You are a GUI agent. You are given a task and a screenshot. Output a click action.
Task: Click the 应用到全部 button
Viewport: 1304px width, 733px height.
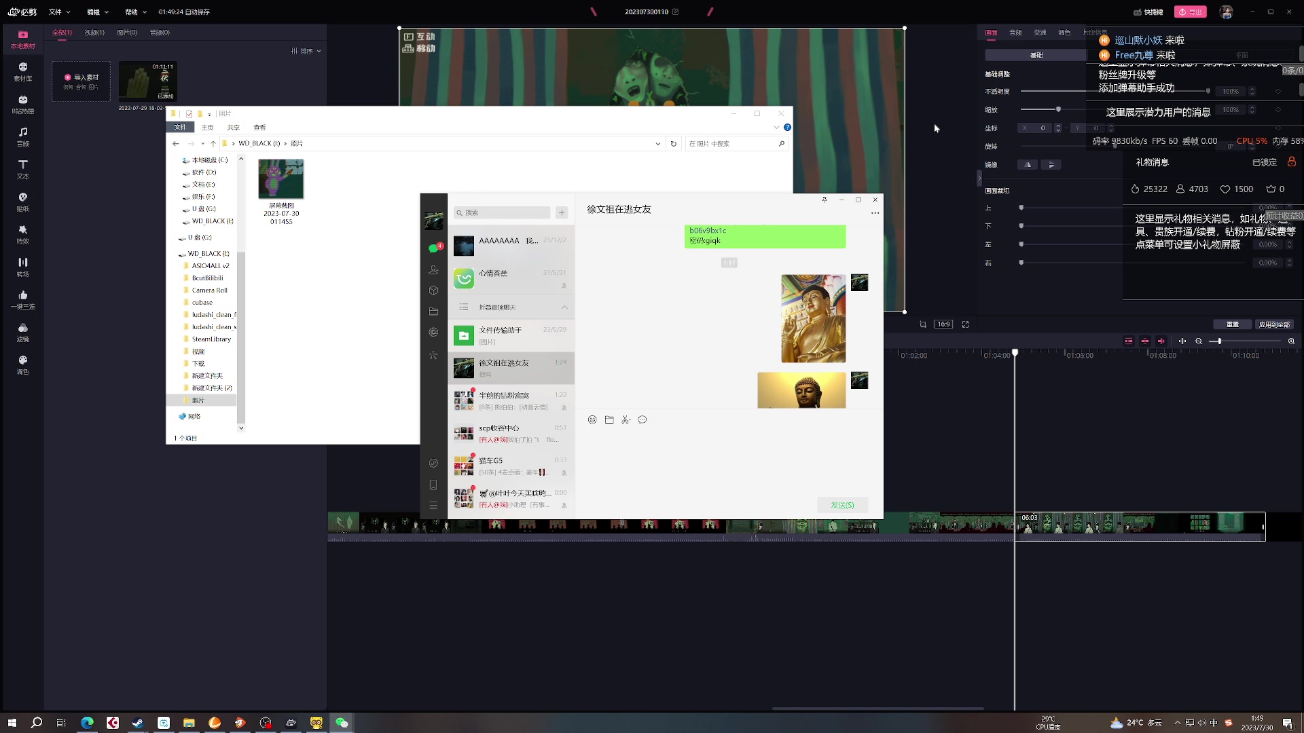1274,324
